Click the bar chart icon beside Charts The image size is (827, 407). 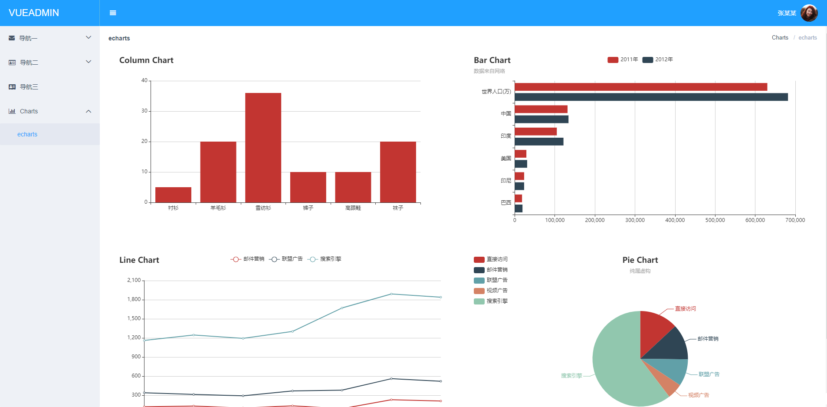pyautogui.click(x=11, y=111)
